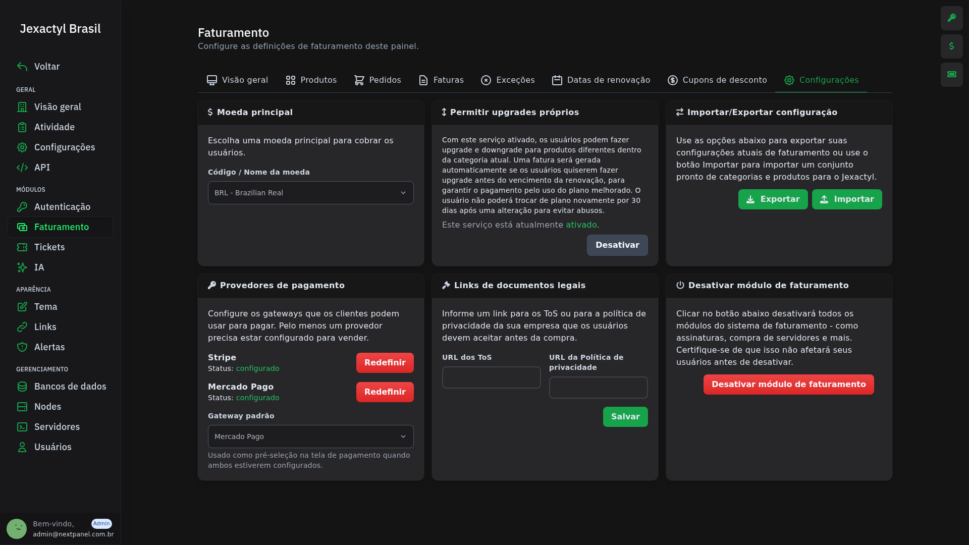The height and width of the screenshot is (545, 969).
Task: Open the Exceções tab
Action: coord(508,80)
